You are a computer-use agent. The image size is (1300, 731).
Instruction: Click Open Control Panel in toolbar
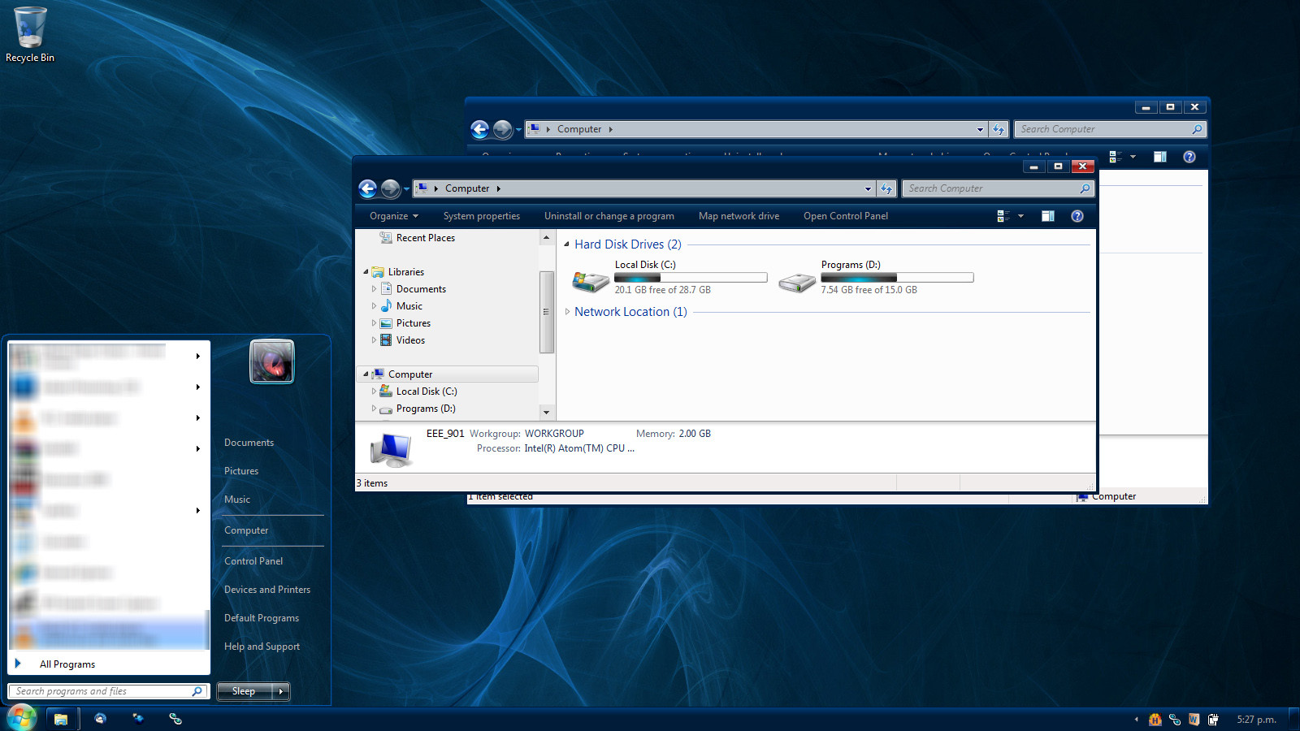846,216
